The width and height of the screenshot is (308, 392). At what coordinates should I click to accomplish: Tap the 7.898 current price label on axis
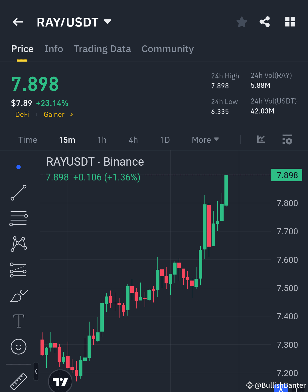click(287, 175)
